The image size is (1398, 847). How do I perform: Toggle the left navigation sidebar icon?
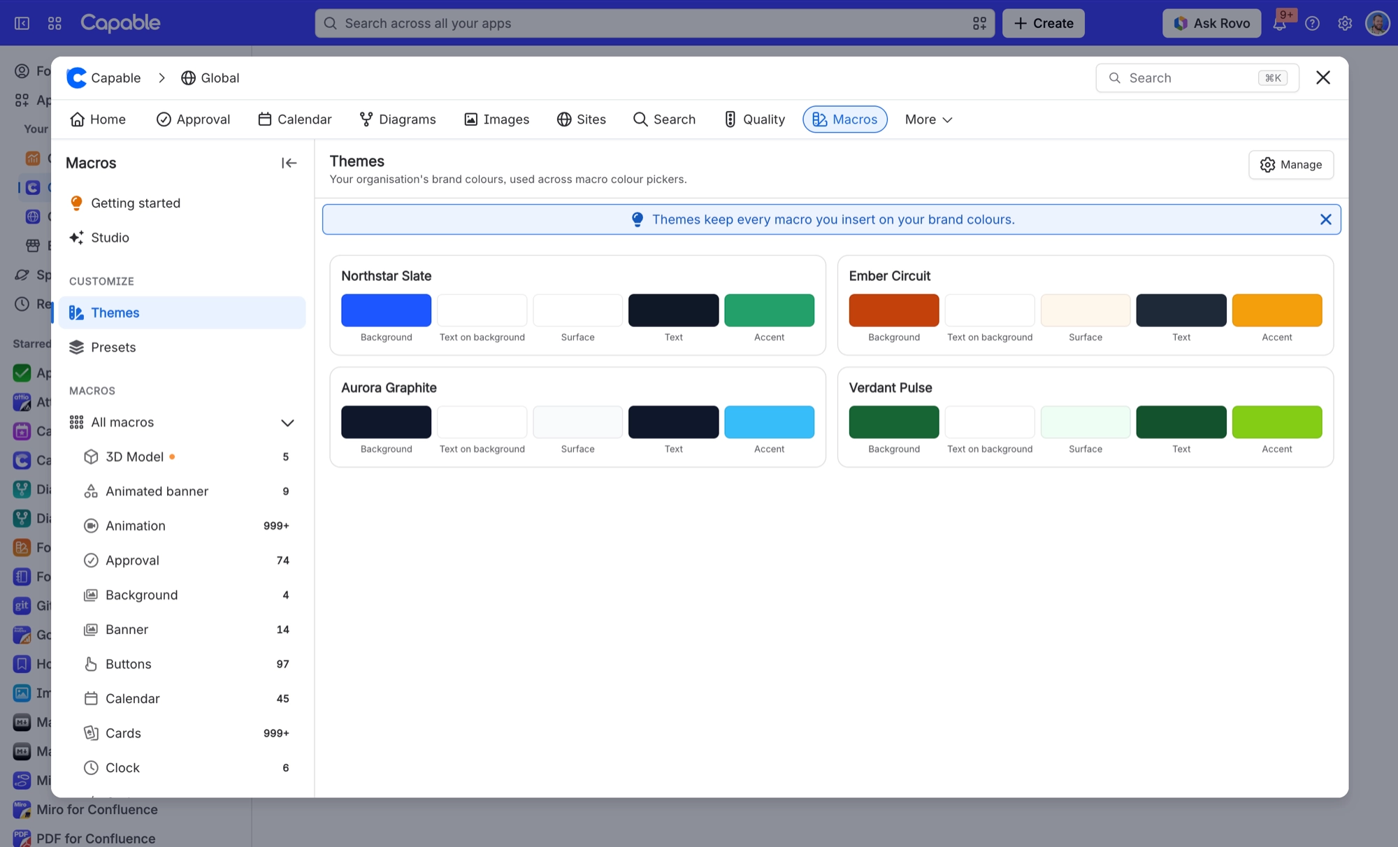[22, 23]
